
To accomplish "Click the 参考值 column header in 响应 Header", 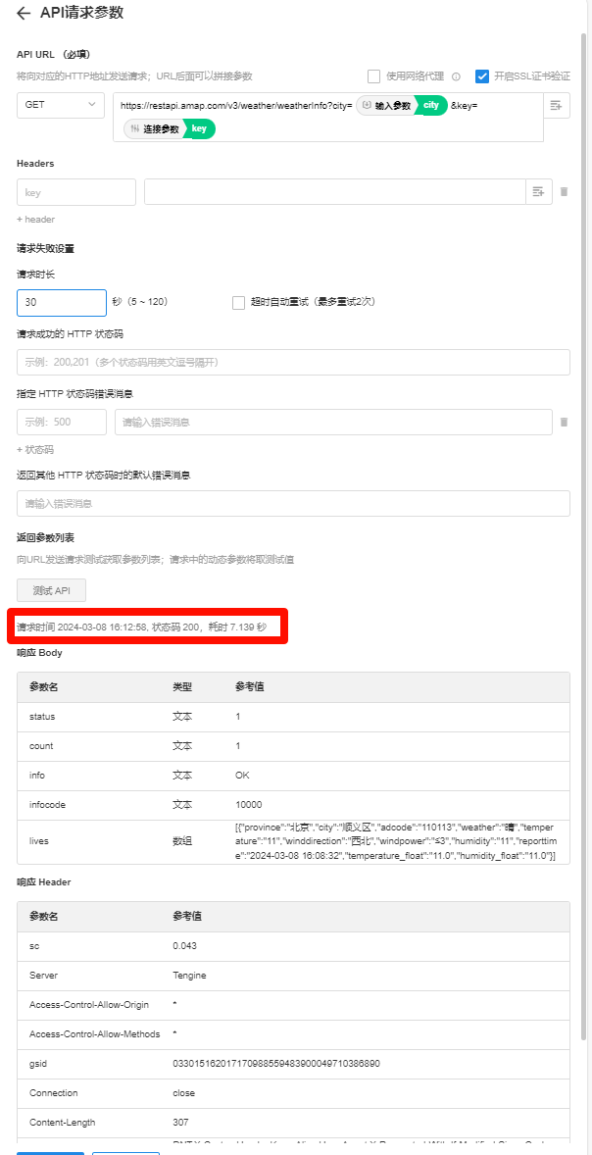I will pyautogui.click(x=188, y=917).
